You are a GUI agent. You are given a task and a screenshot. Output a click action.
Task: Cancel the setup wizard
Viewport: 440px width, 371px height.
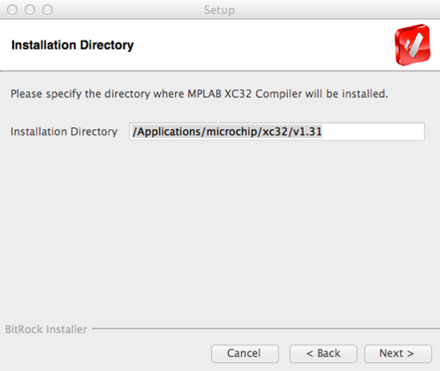click(245, 353)
